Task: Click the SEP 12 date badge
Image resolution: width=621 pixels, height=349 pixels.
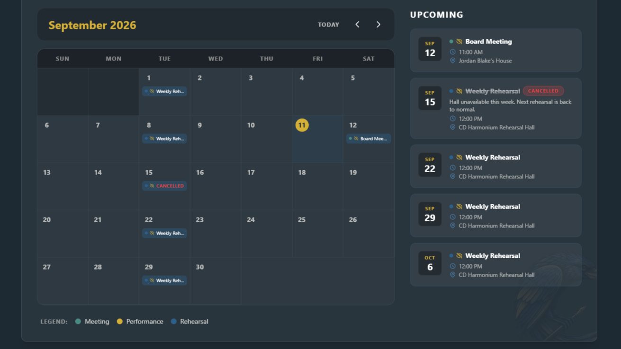Action: pyautogui.click(x=430, y=49)
